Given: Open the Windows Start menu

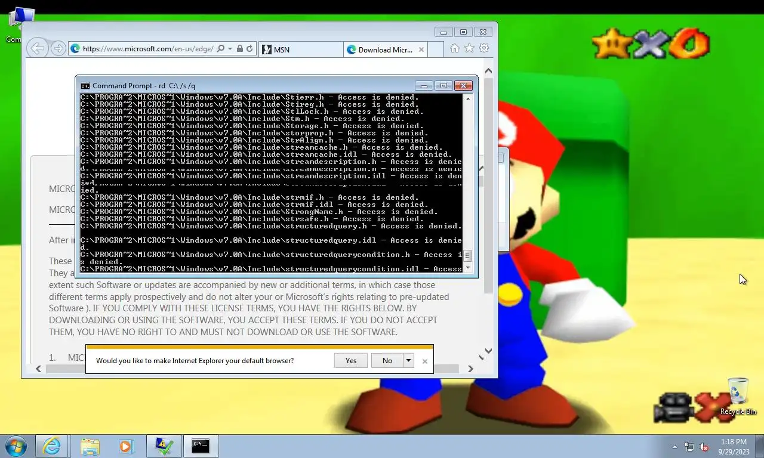Looking at the screenshot, I should pyautogui.click(x=16, y=446).
